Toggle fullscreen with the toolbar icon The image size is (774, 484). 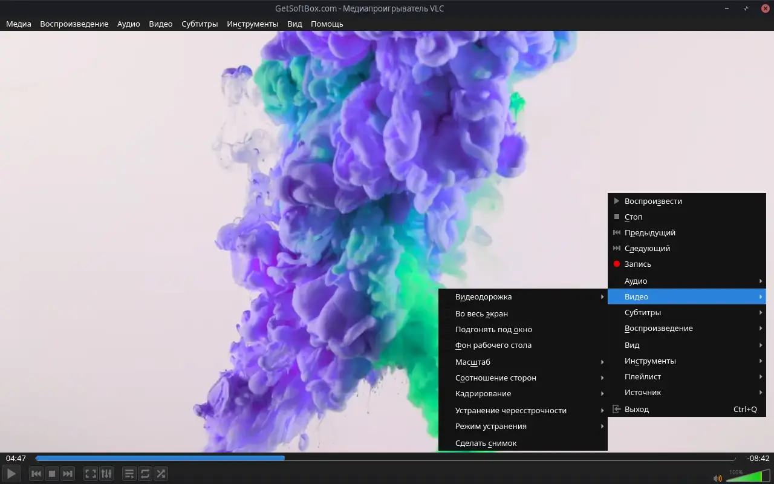pos(90,474)
